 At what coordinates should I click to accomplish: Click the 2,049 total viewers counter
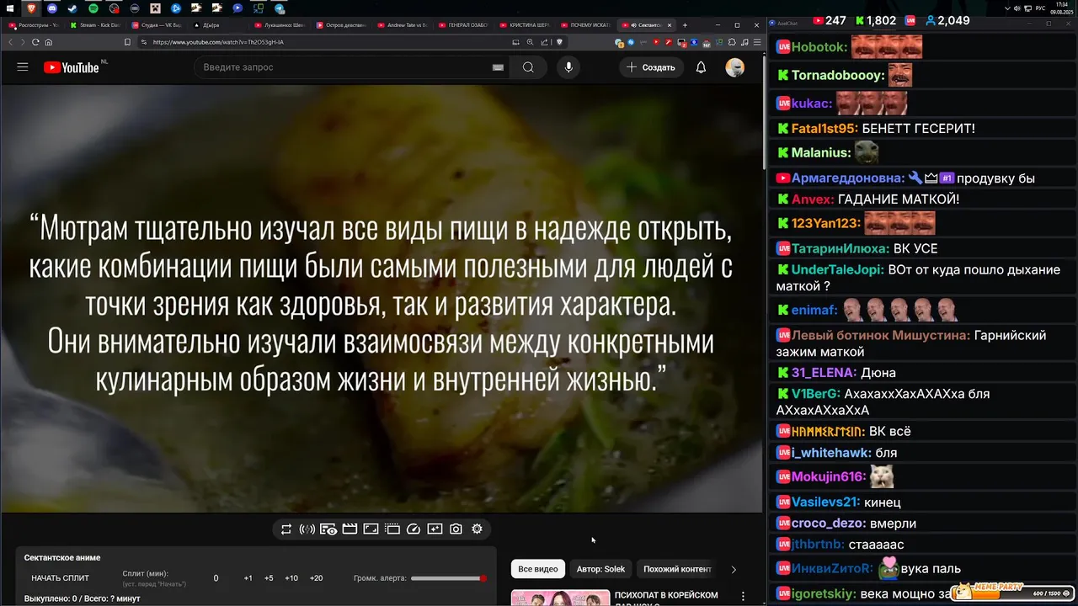[x=947, y=20]
